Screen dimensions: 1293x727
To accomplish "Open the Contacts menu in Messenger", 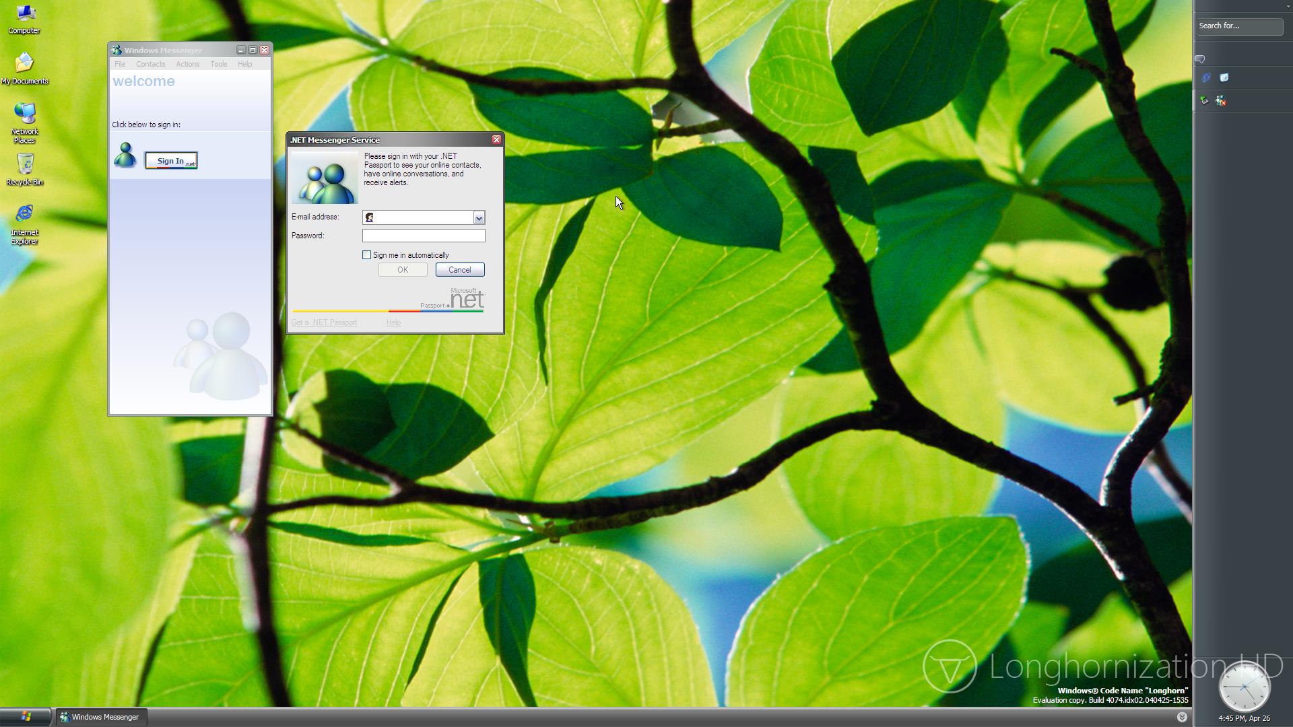I will (x=150, y=64).
